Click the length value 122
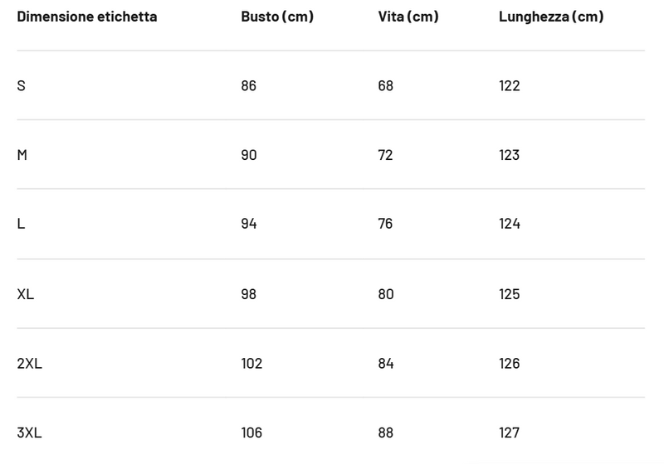This screenshot has height=464, width=664. click(x=510, y=86)
